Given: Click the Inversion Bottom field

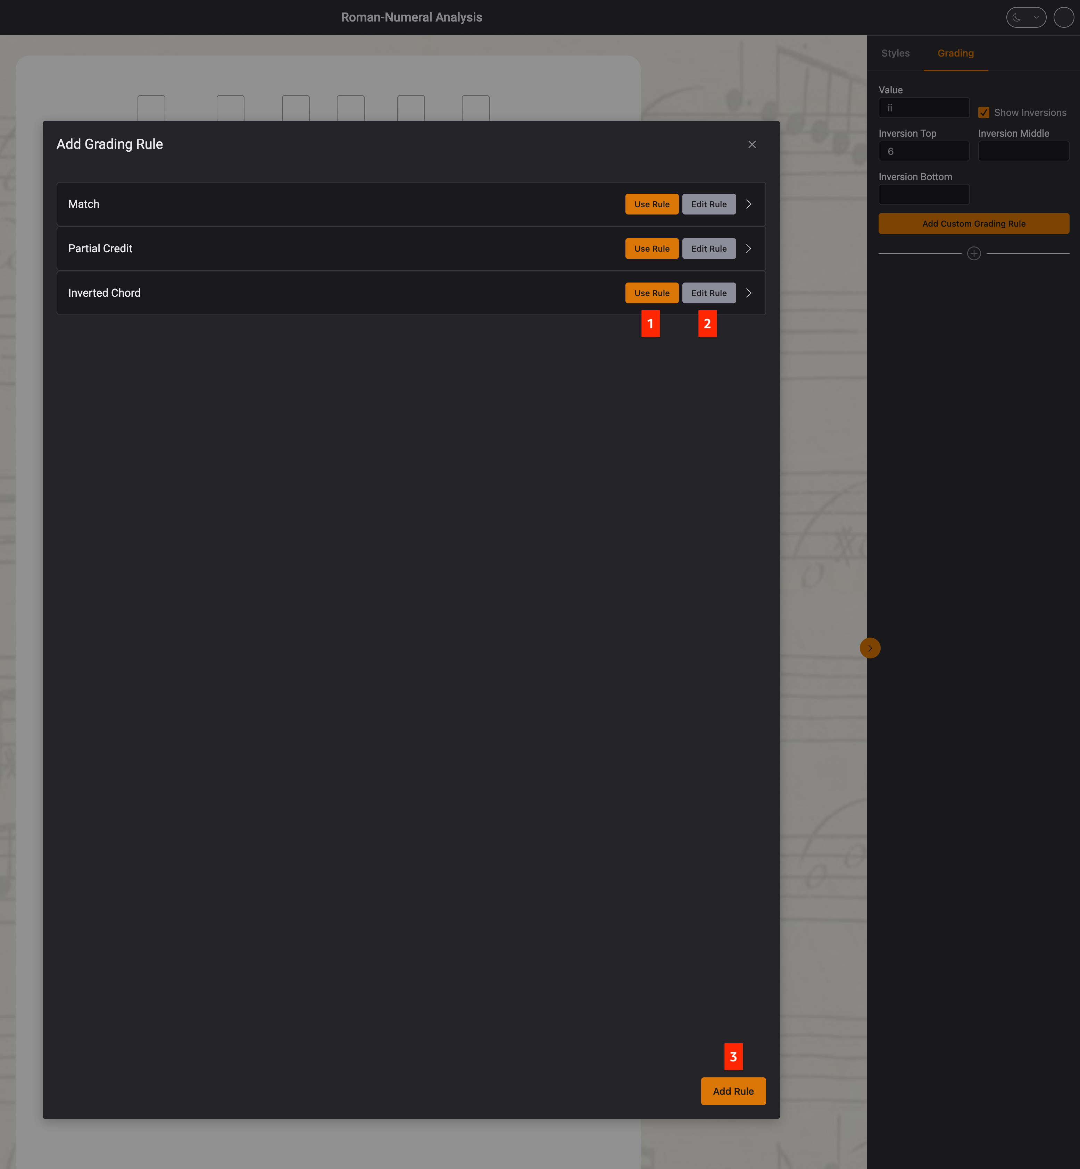Looking at the screenshot, I should click(x=923, y=194).
